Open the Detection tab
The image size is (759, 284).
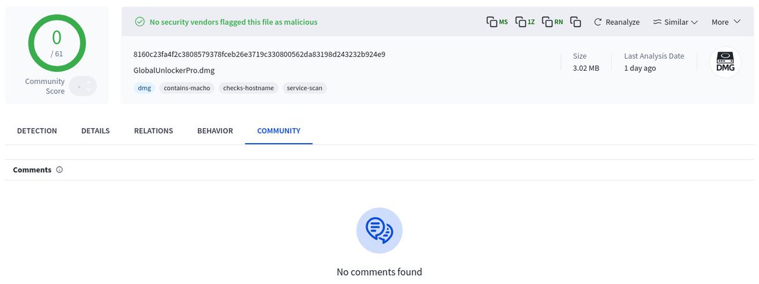(x=37, y=131)
